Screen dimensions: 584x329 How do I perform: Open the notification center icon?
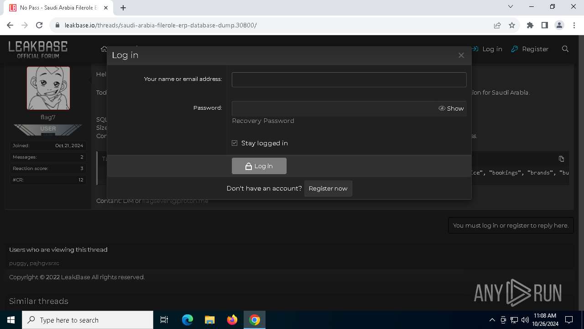[569, 320]
